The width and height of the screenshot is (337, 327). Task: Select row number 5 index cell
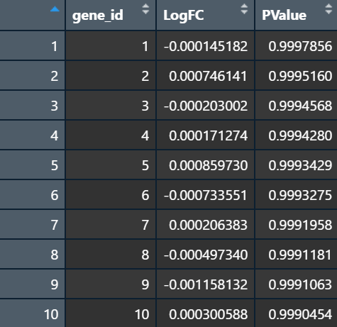pos(33,165)
